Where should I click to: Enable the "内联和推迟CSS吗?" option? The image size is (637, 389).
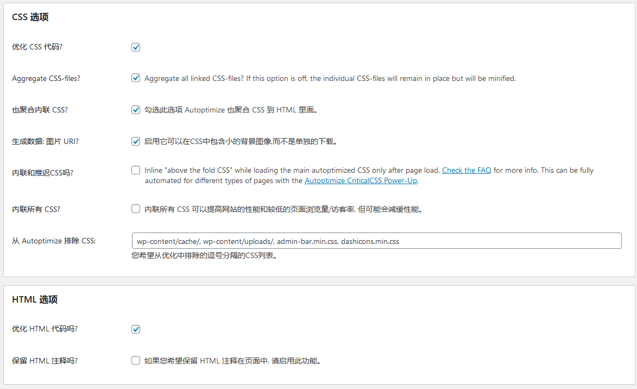(x=136, y=170)
